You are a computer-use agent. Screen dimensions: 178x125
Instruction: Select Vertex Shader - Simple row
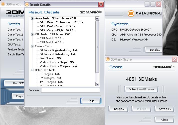click(57, 62)
